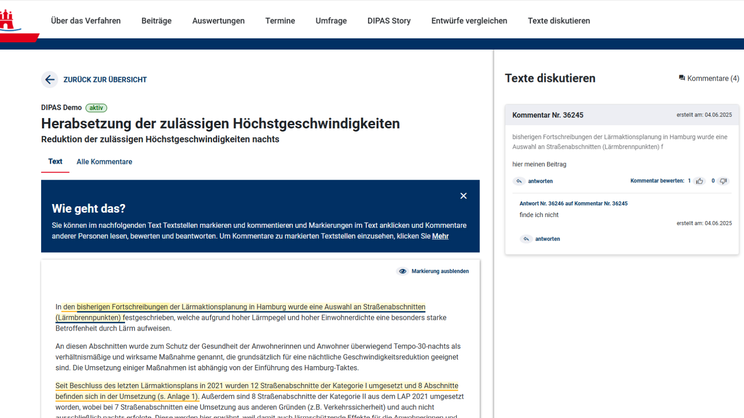Click the aktiv badge next to DIPAS Demo
Screen dimensions: 744x418
95,108
